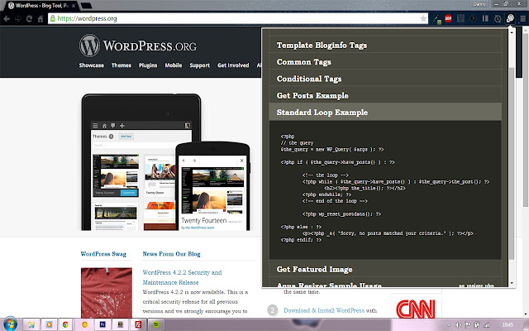Open the Support menu item
Screen dimensions: 529x331
(x=200, y=65)
